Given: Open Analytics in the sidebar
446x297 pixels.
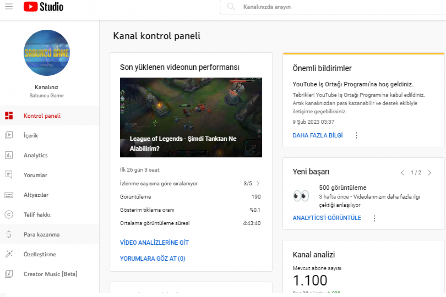Looking at the screenshot, I should coord(49,155).
